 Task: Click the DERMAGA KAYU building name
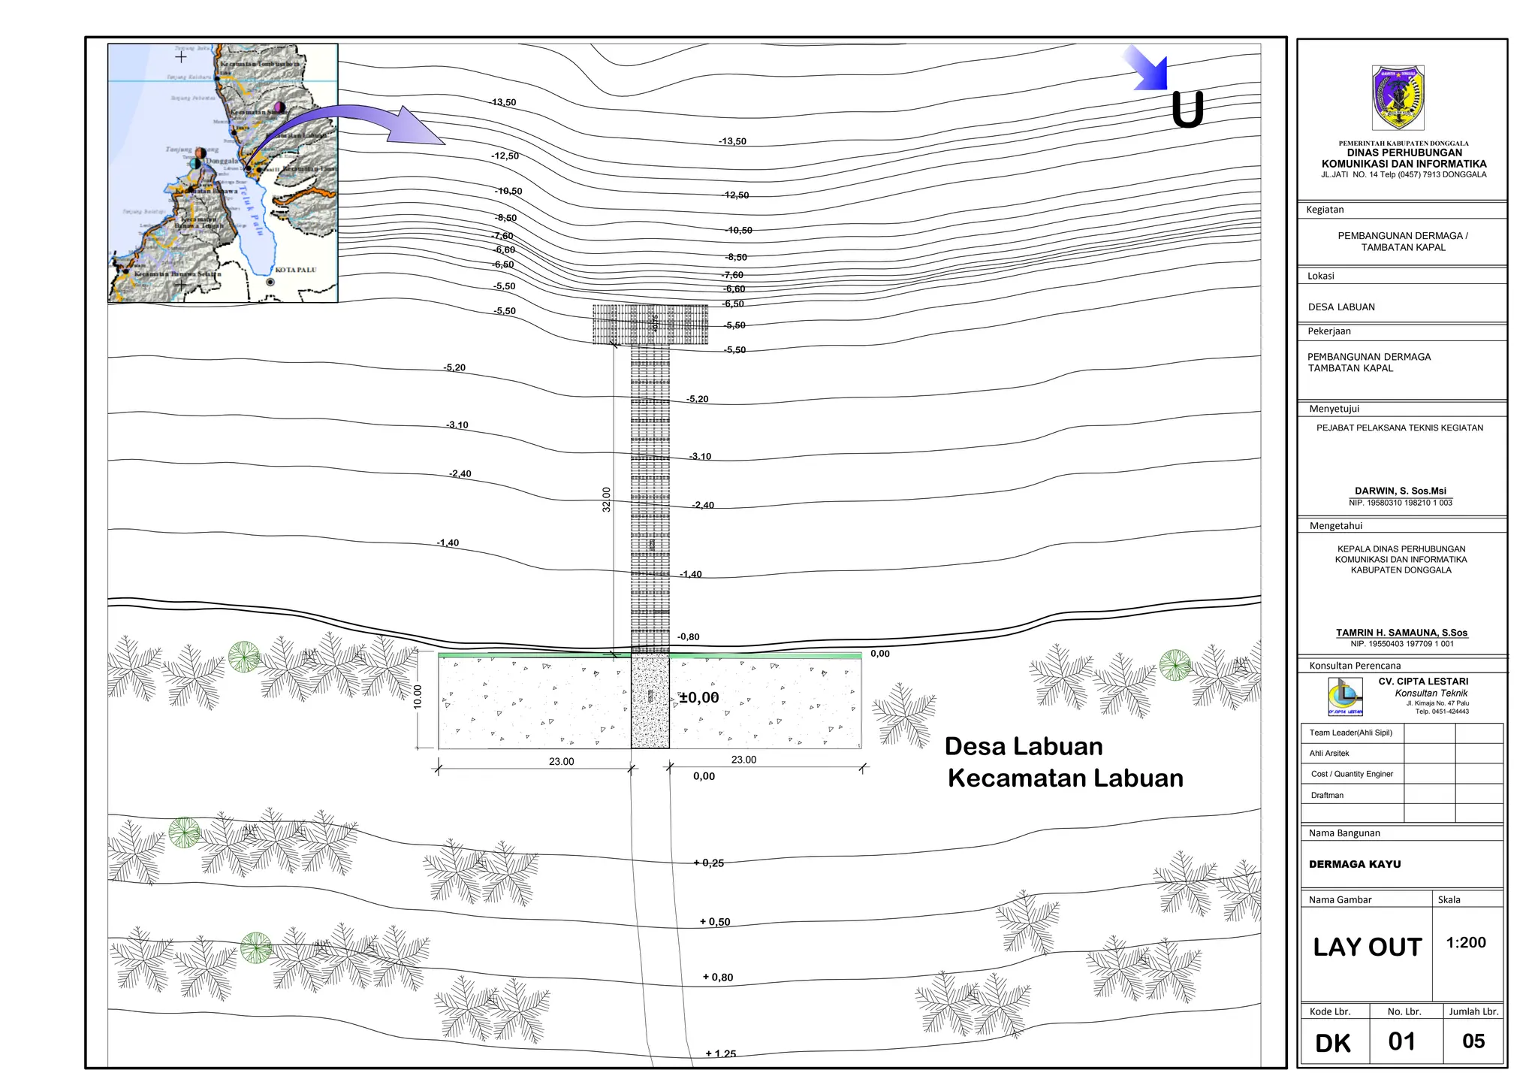(x=1355, y=864)
